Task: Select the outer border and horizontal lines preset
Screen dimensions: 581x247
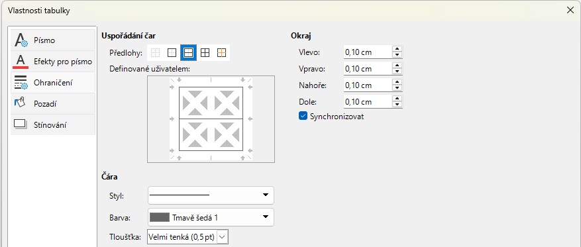Action: pyautogui.click(x=189, y=53)
